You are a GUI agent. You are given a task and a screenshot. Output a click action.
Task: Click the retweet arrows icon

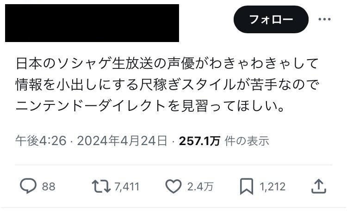click(x=101, y=186)
